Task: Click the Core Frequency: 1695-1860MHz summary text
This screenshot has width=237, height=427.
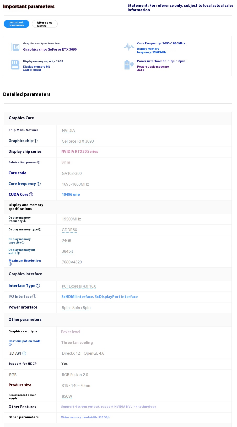Action: [161, 43]
